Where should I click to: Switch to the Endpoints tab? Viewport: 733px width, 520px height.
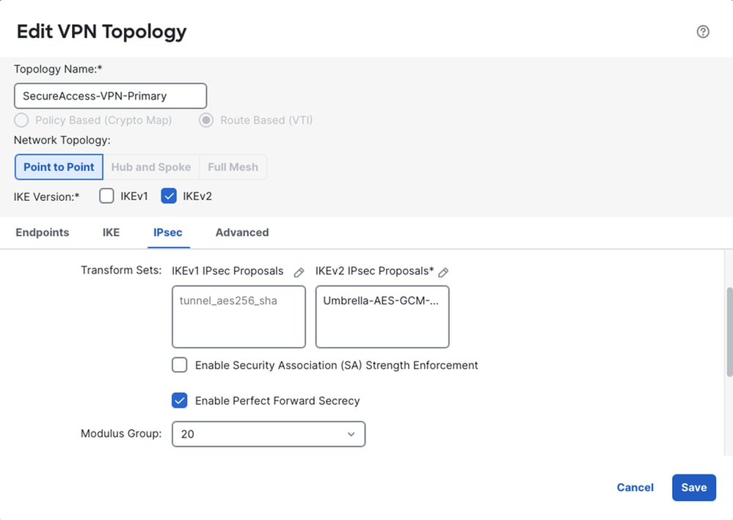tap(43, 232)
